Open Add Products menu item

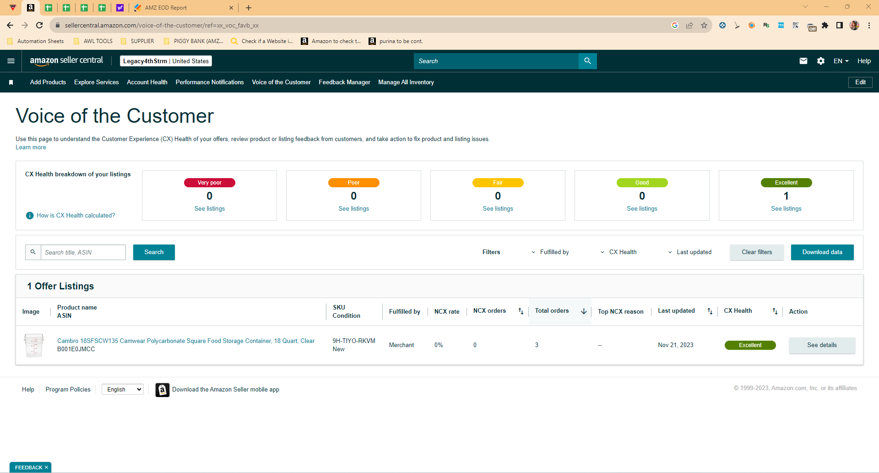[x=48, y=82]
